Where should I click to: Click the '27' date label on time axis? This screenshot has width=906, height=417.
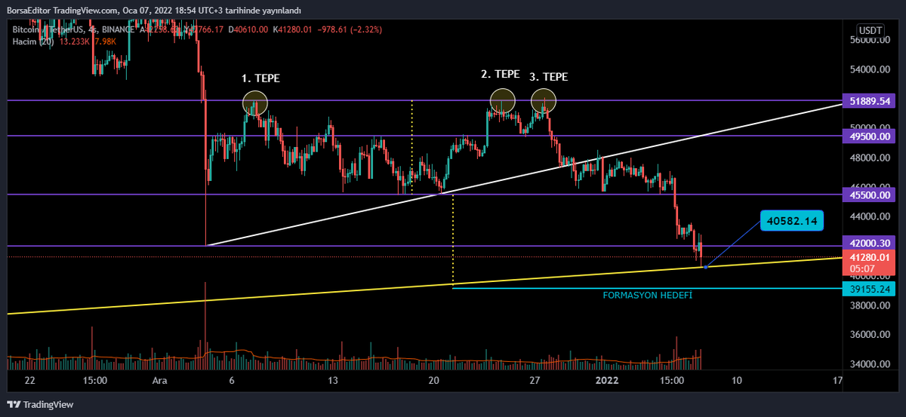pos(535,380)
